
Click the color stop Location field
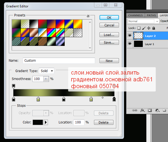click(x=79, y=122)
